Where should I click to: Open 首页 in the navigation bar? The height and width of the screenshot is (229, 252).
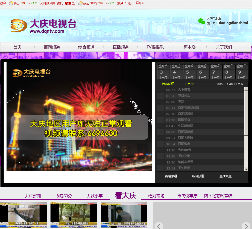(17, 47)
